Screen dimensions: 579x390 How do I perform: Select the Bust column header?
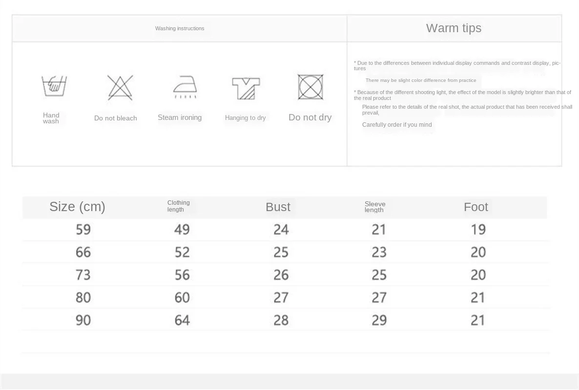click(278, 207)
